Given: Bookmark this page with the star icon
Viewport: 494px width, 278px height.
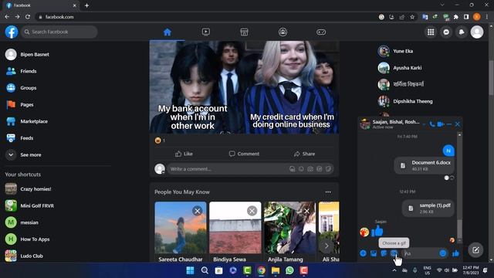Looking at the screenshot, I should (412, 17).
